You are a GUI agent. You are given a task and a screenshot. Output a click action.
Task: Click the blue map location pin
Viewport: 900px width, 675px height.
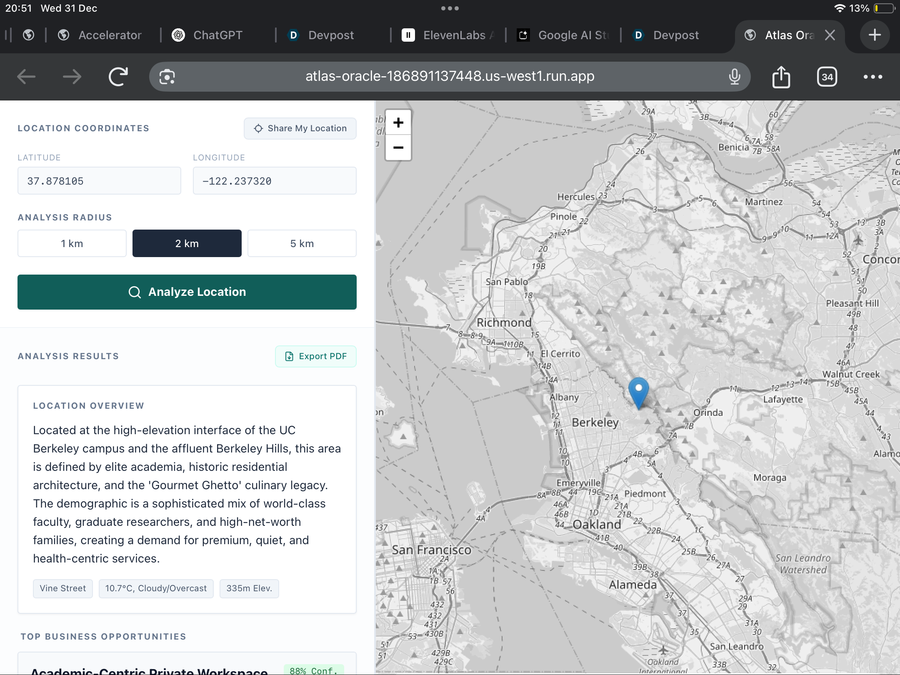click(x=638, y=391)
